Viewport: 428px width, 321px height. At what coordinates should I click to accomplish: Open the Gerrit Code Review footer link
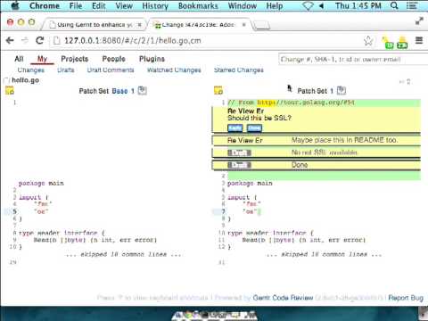point(283,298)
